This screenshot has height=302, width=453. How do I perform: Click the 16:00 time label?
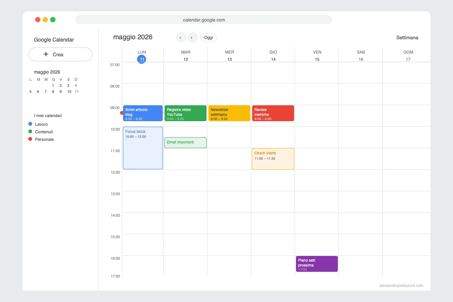click(115, 258)
